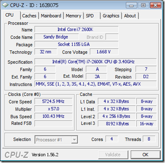The height and width of the screenshot is (163, 165).
Task: Click the CPU-Z chip icon in title bar
Action: (5, 5)
